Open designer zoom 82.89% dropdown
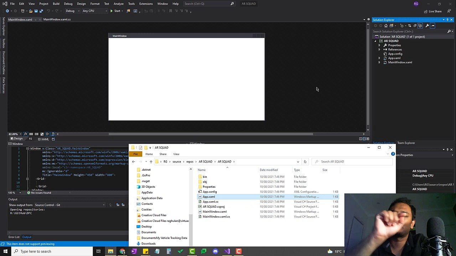Image resolution: width=456 pixels, height=256 pixels. click(15, 134)
